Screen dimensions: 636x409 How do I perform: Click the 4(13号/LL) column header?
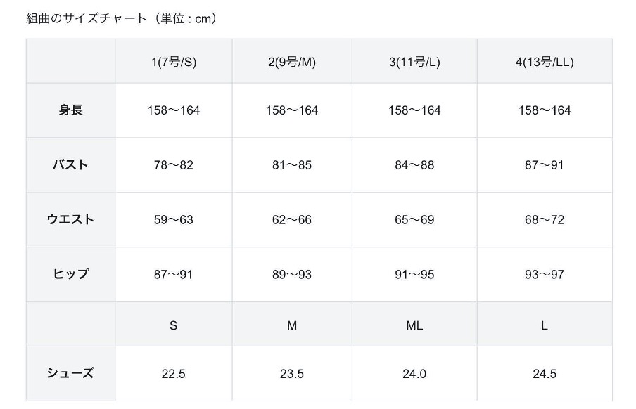click(545, 62)
